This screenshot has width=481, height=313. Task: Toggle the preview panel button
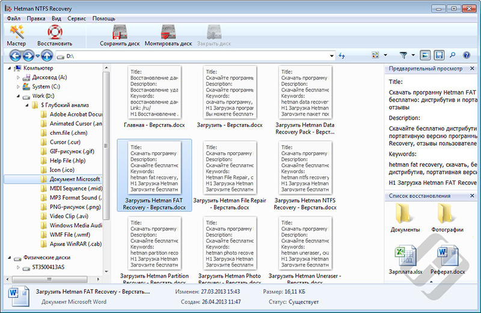point(425,55)
